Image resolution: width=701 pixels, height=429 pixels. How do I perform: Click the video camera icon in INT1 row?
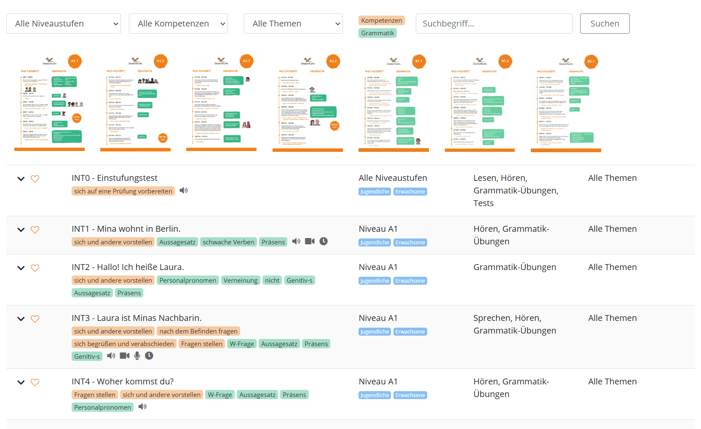click(x=310, y=241)
